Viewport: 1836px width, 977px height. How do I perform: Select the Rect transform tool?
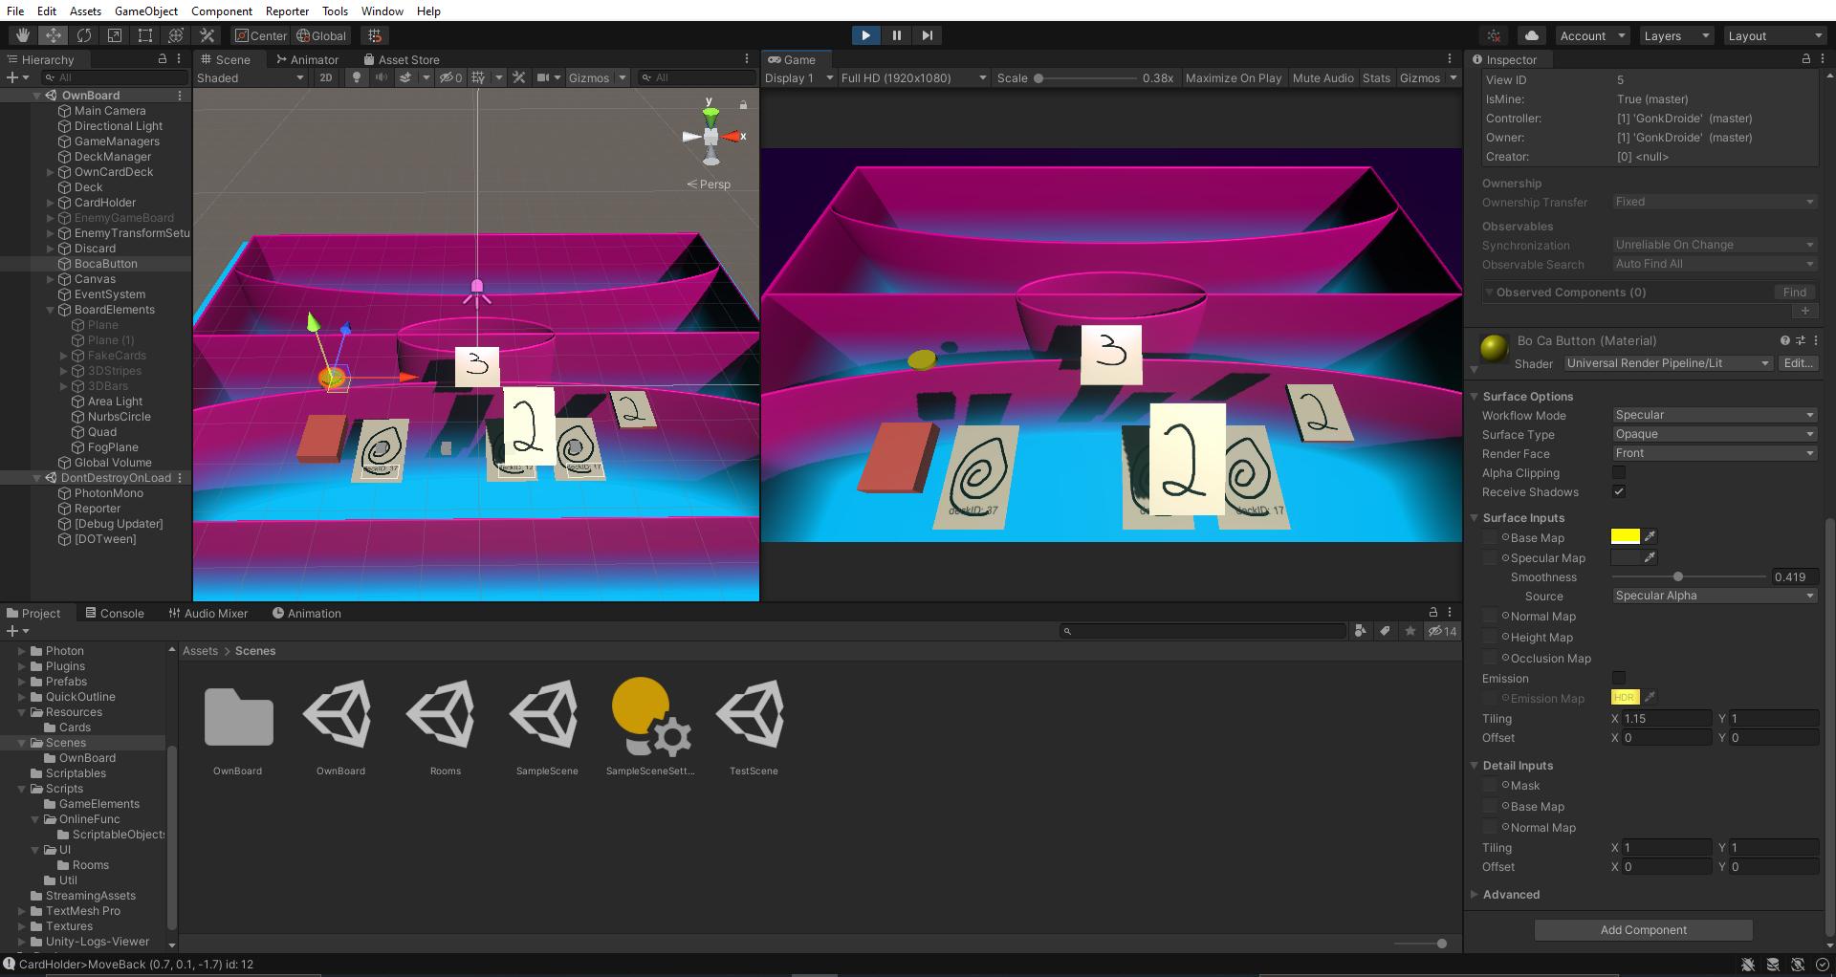(145, 35)
